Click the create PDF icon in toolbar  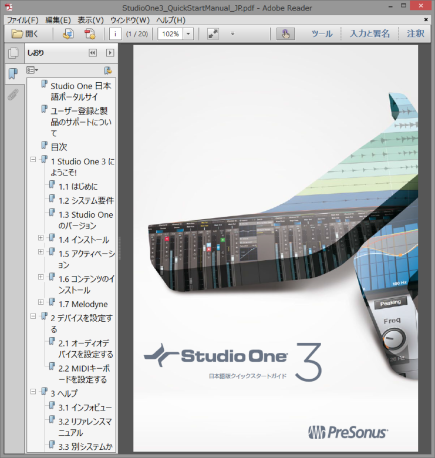pyautogui.click(x=90, y=34)
